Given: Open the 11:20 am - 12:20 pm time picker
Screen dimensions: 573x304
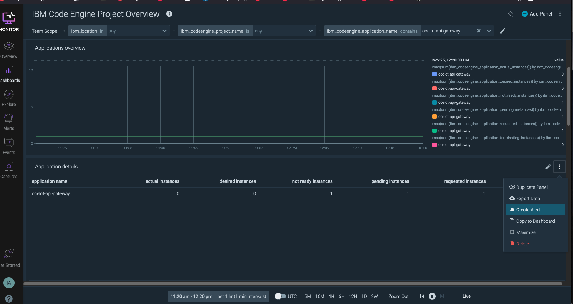Looking at the screenshot, I should tap(218, 296).
